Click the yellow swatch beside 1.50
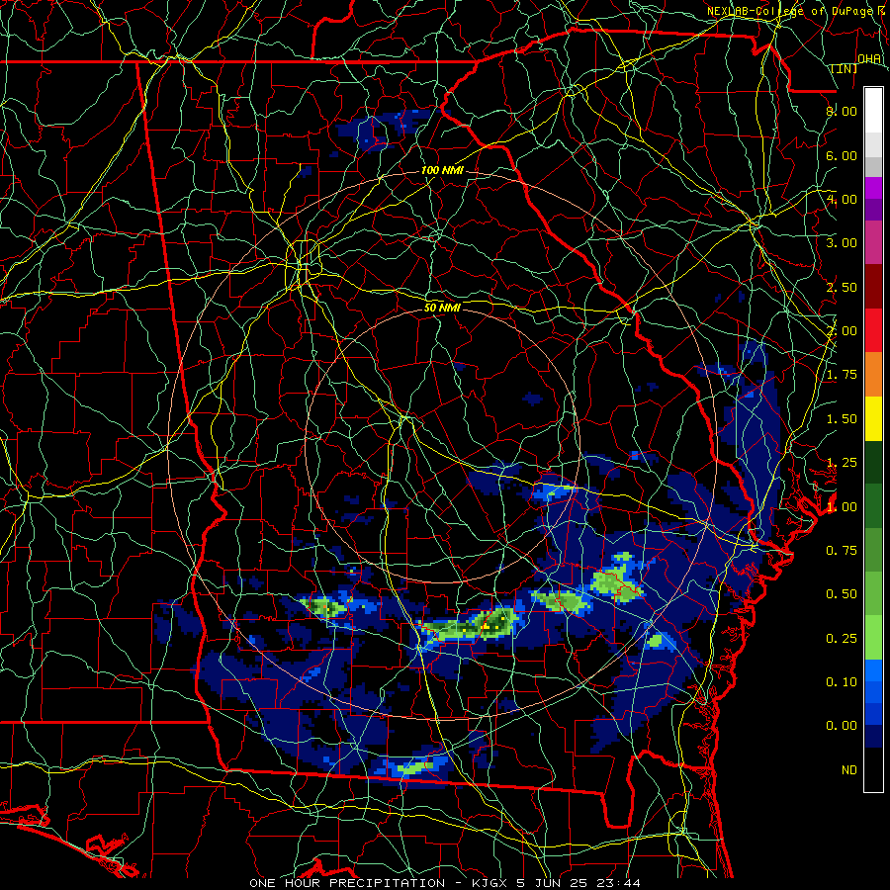The height and width of the screenshot is (890, 890). (873, 418)
